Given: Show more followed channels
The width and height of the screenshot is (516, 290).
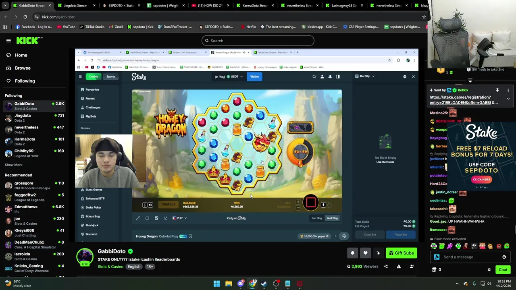Looking at the screenshot, I should click(x=14, y=165).
